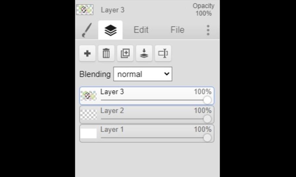Rename layer using text cursor icon
Image resolution: width=296 pixels, height=177 pixels.
(x=163, y=53)
